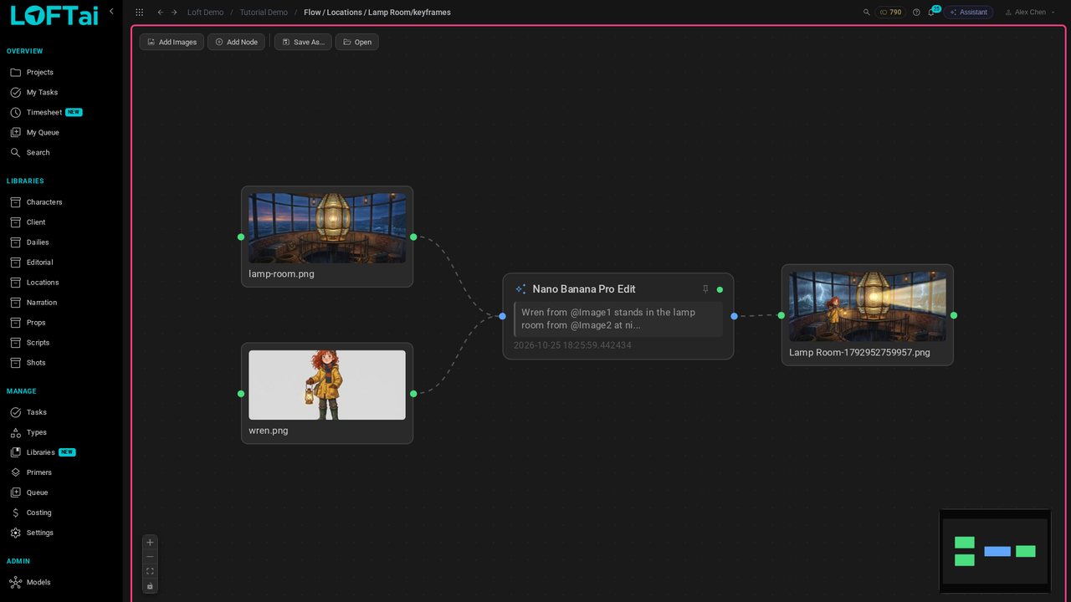Click the Nano Banana Pro Edit prompt text

[x=618, y=319]
